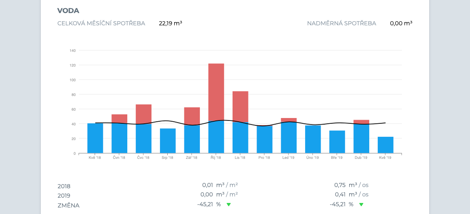Click green down arrow beside m³/os change
470x214 pixels.
coord(361,205)
